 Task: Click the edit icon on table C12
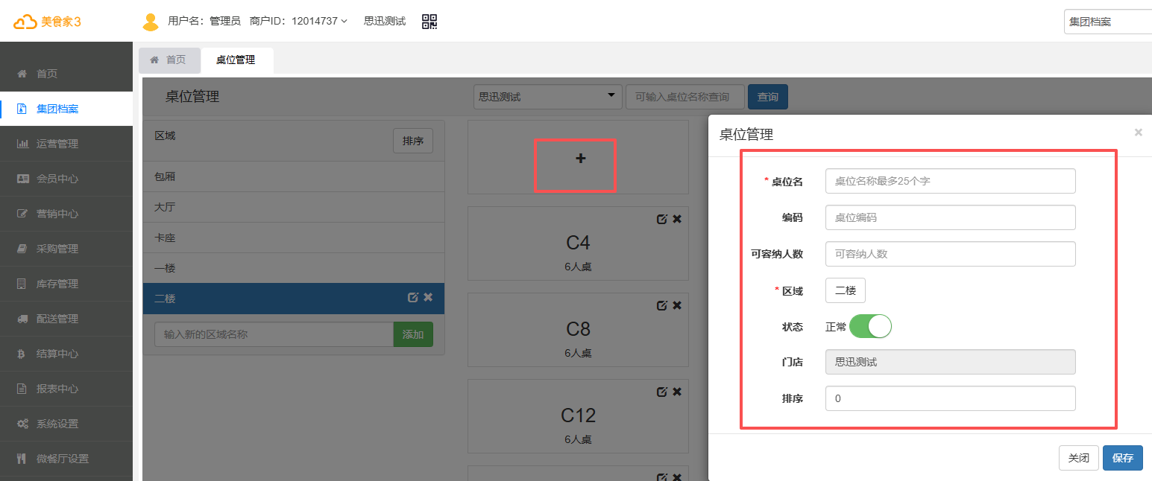pos(661,392)
